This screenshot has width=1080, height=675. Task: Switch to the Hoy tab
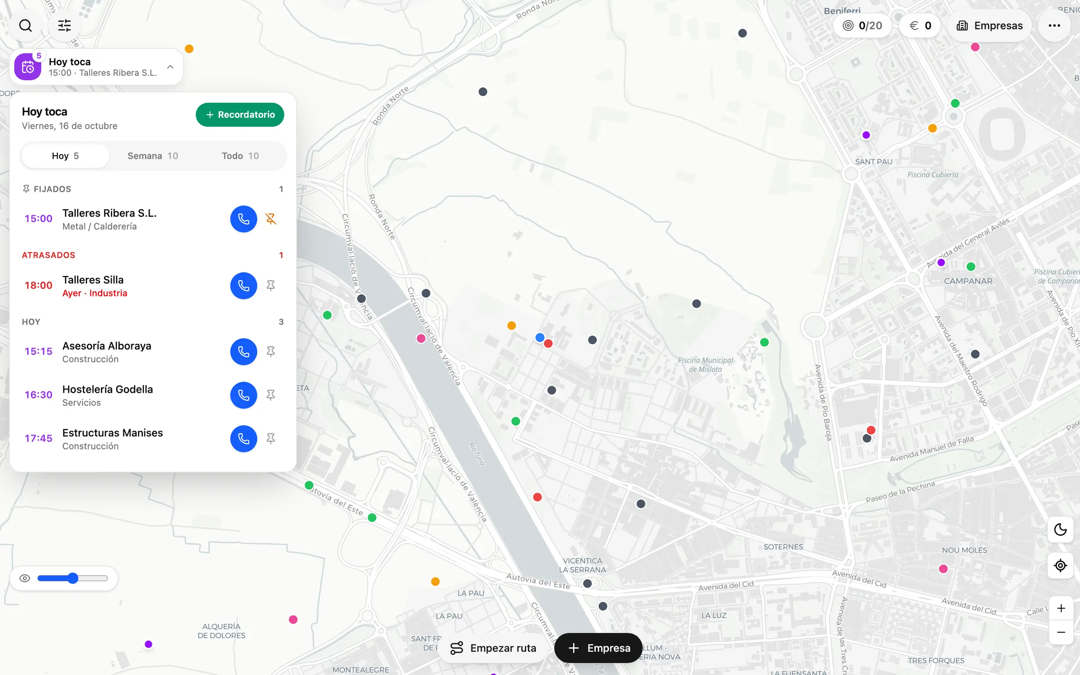(x=65, y=156)
